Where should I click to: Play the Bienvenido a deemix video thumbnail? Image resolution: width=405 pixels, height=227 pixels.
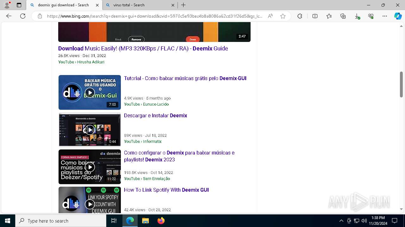(x=90, y=130)
